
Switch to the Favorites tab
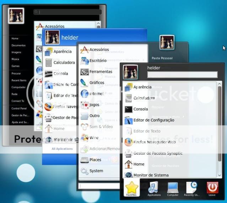click(131, 189)
